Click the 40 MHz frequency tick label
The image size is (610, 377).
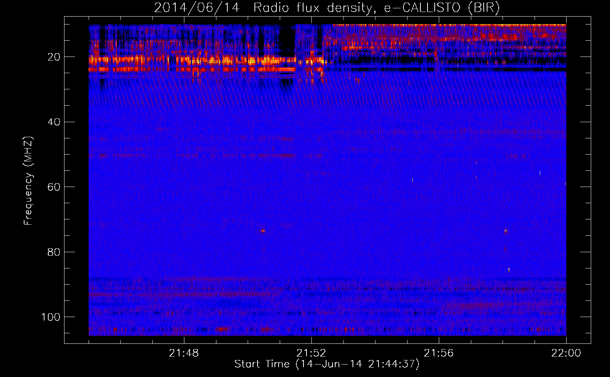pos(54,122)
